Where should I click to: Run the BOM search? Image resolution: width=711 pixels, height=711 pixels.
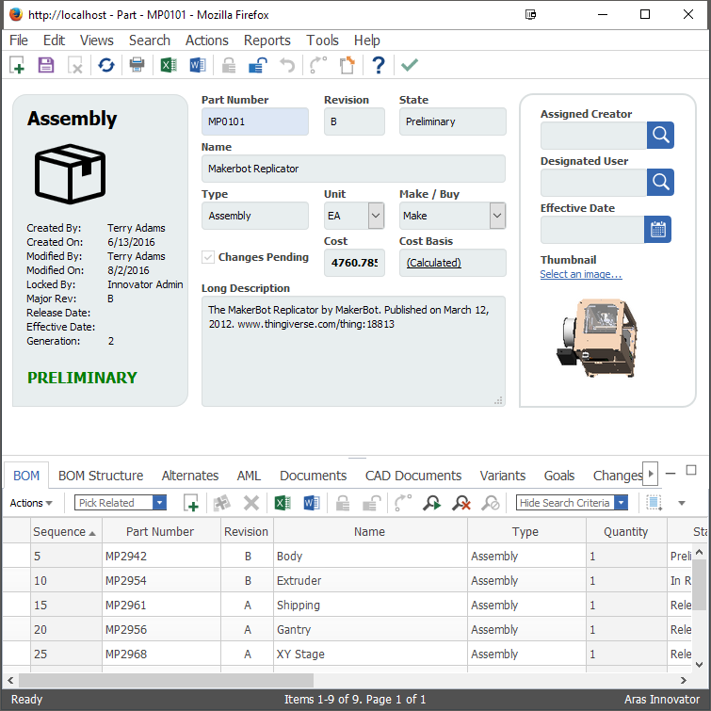(431, 503)
